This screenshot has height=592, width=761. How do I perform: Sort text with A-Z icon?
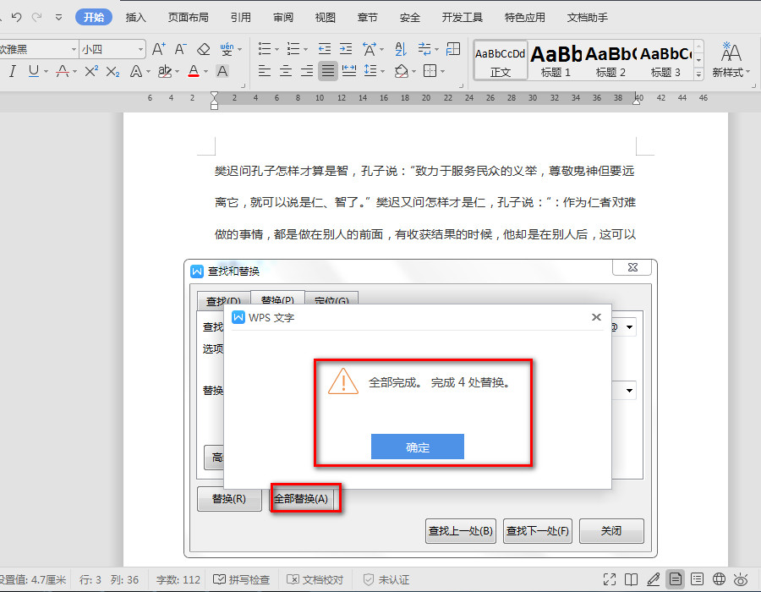401,49
